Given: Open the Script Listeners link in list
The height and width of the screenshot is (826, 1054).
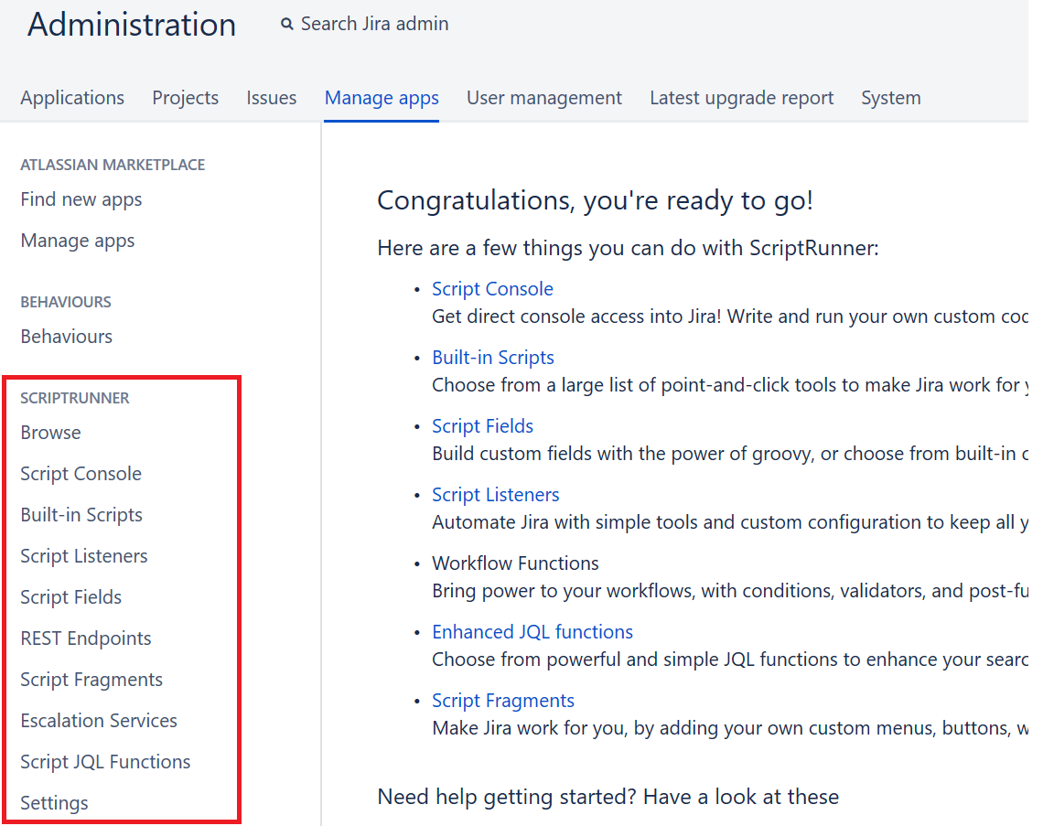Looking at the screenshot, I should (x=495, y=495).
